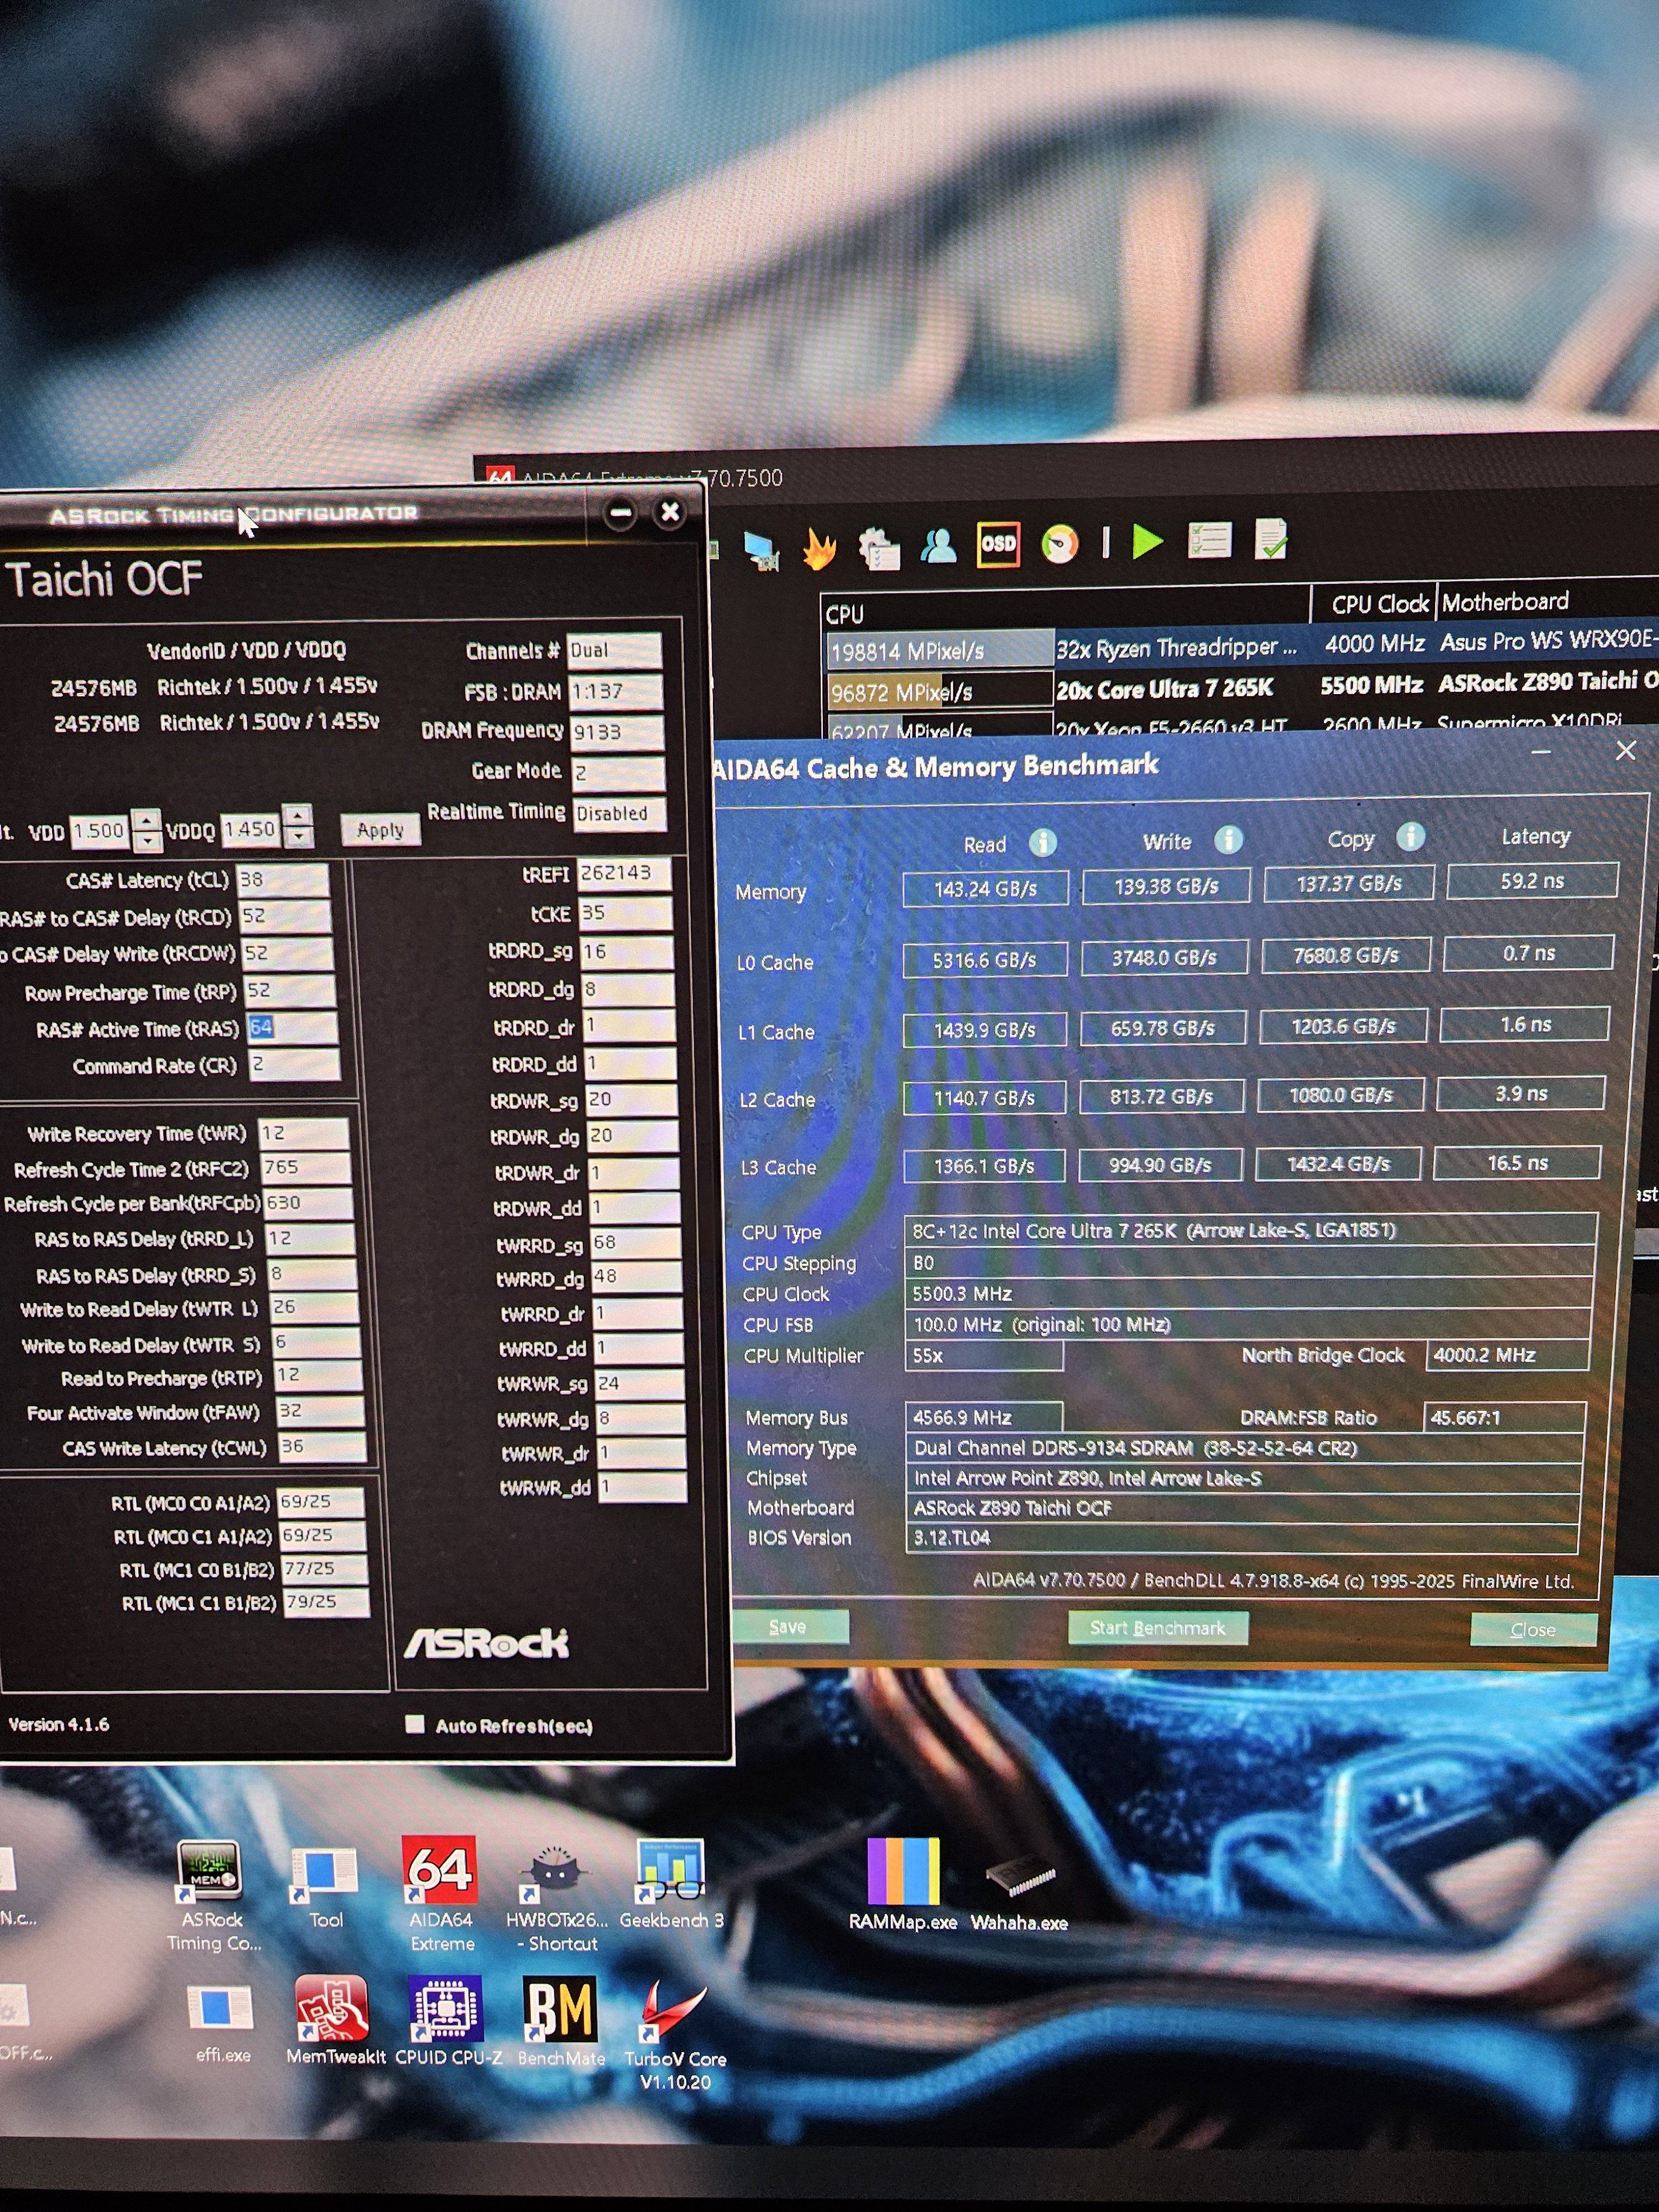Click the Read info icon
This screenshot has width=1659, height=2212.
click(1042, 842)
